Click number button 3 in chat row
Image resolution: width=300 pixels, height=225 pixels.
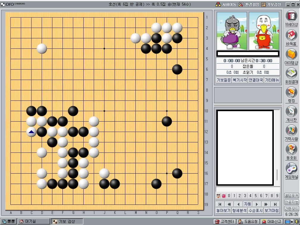[x=245, y=196]
